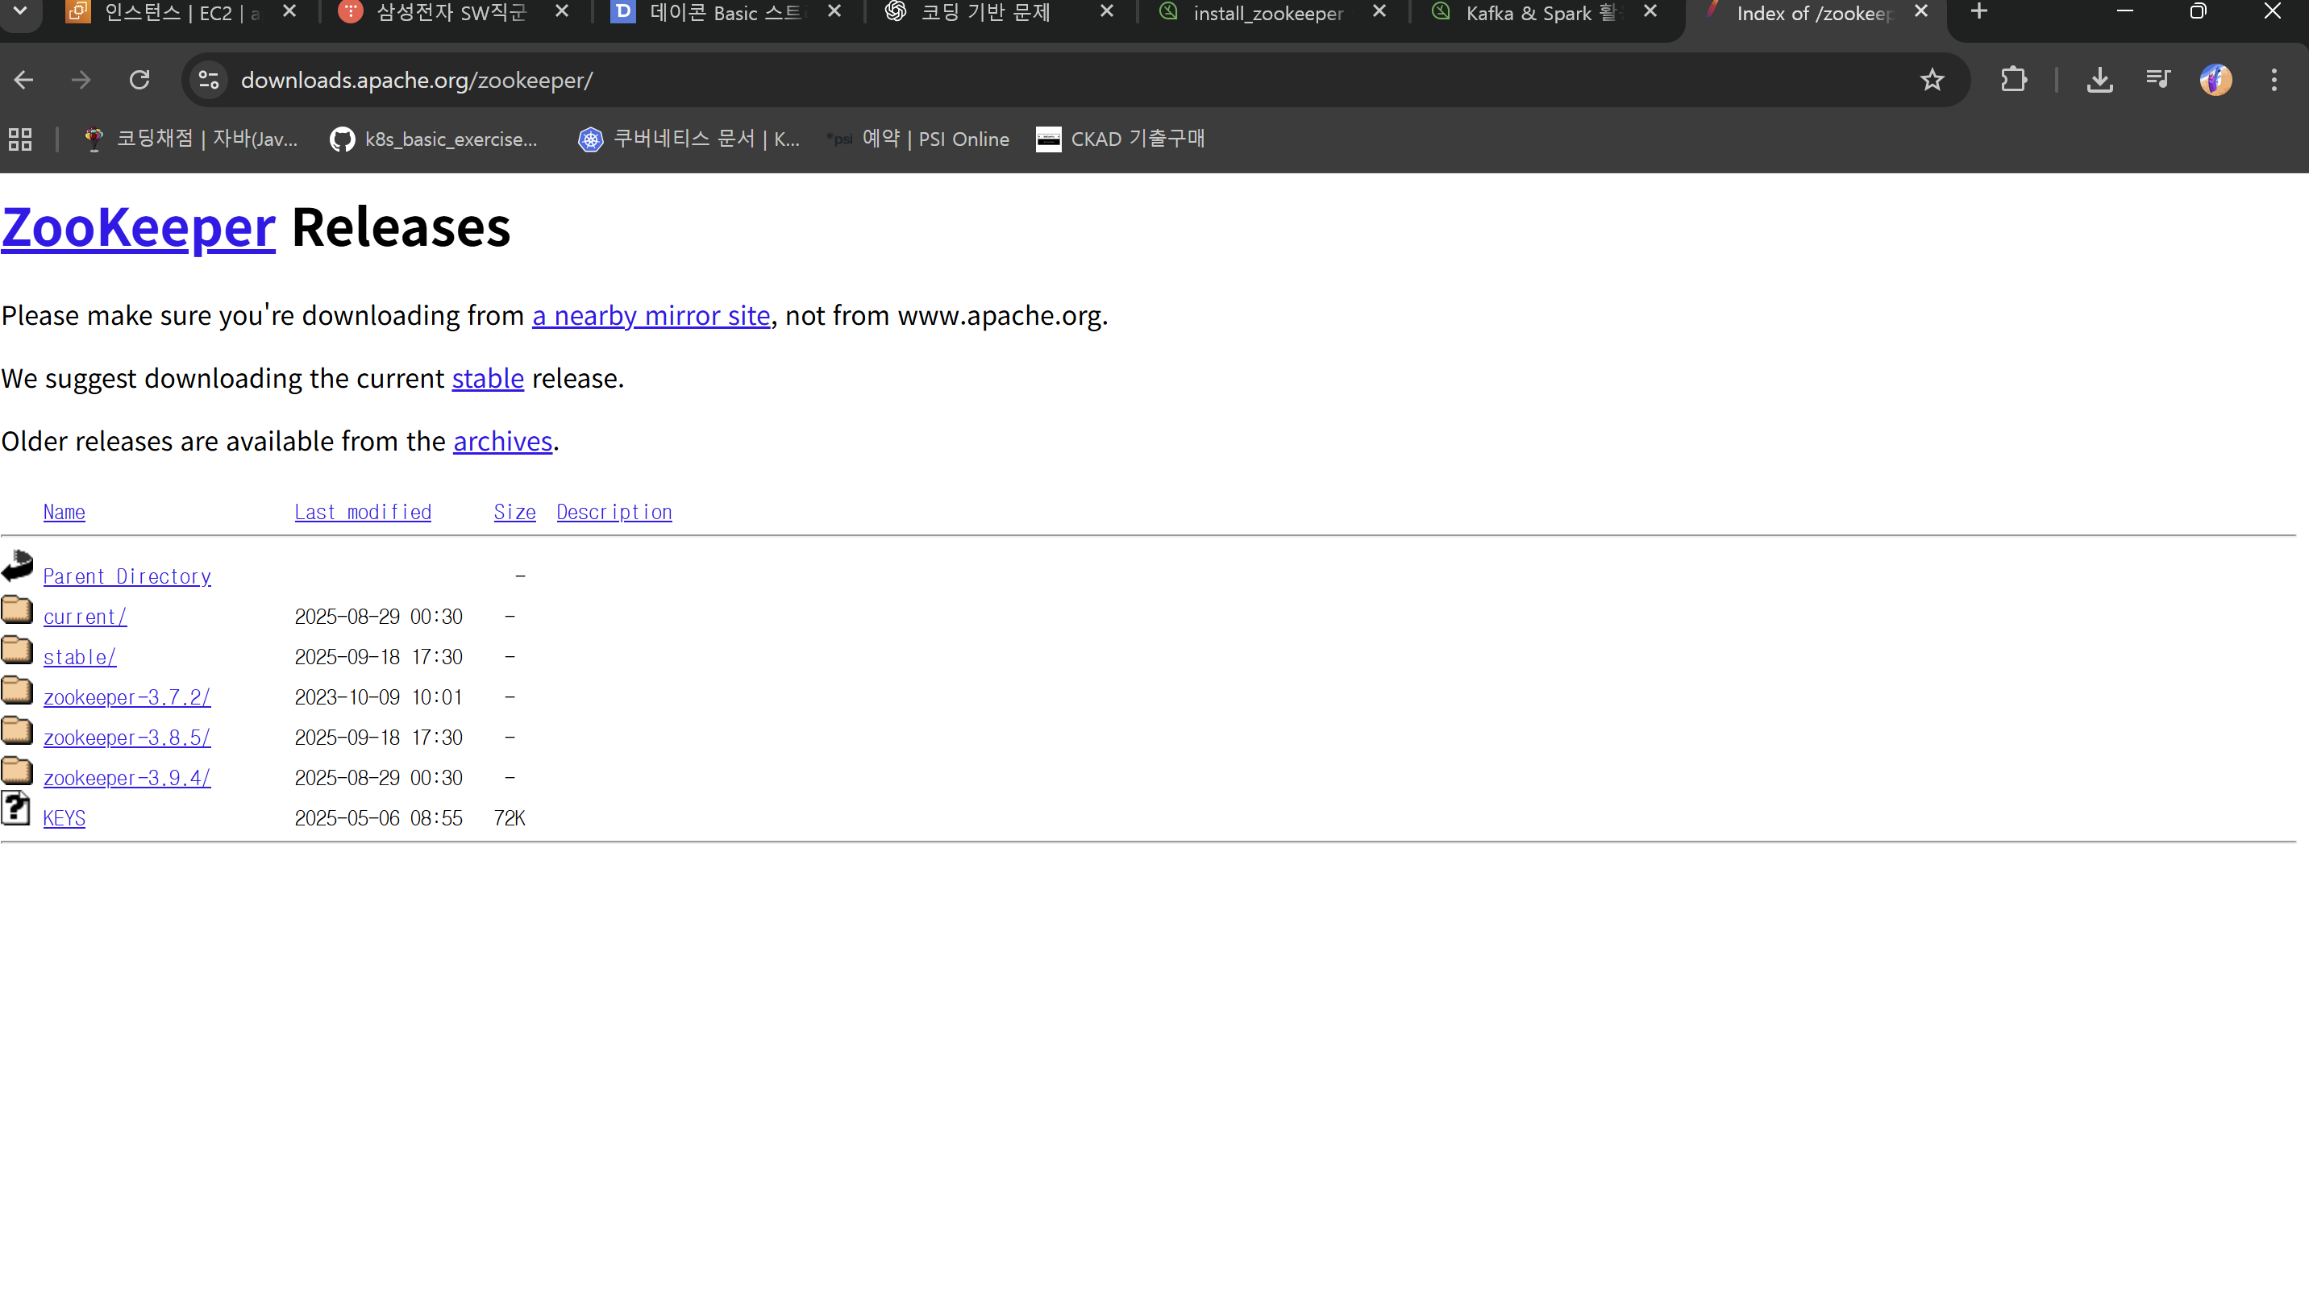Click the KEYS size value 72K
Image resolution: width=2309 pixels, height=1297 pixels.
coord(510,818)
